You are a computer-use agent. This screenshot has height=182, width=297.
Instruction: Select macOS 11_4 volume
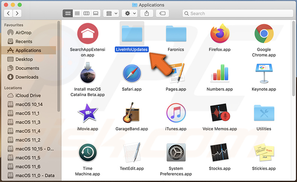(29, 131)
